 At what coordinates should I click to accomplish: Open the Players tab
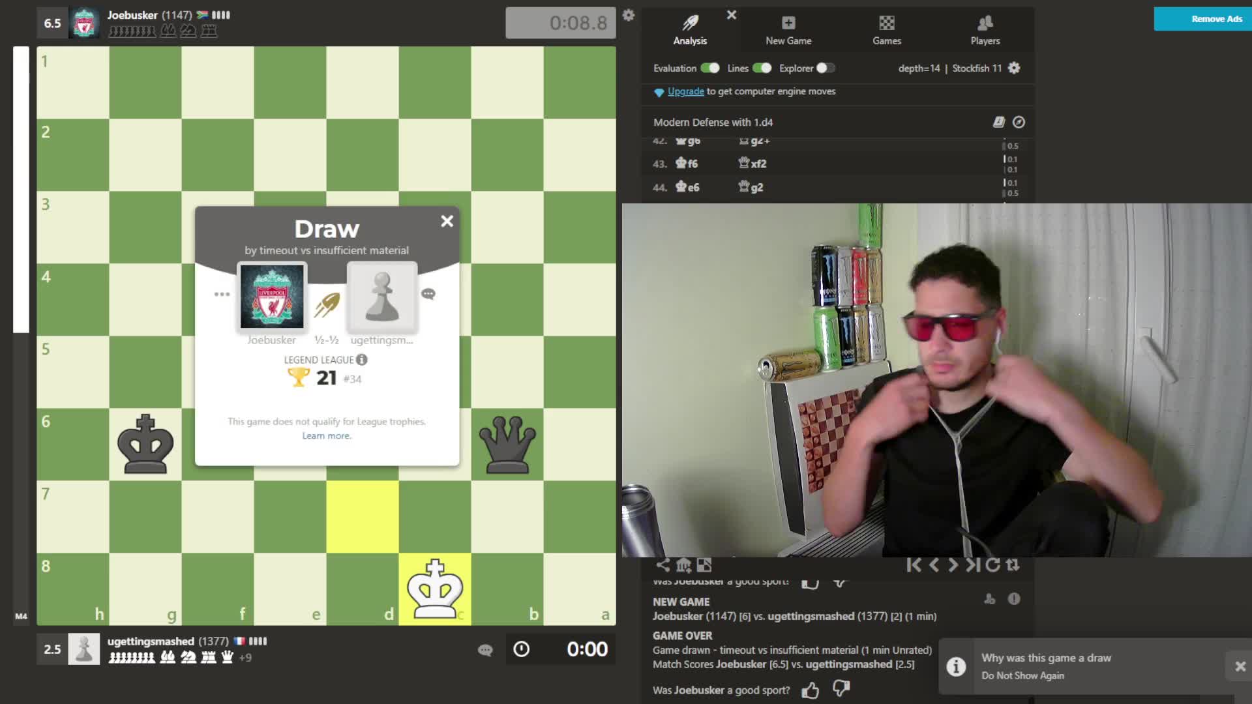(x=985, y=30)
